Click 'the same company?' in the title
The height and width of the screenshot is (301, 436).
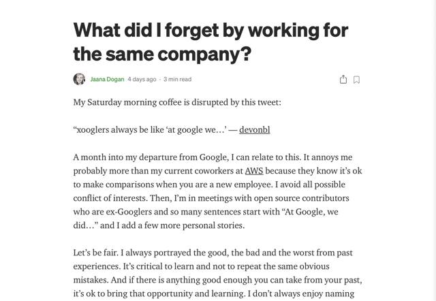161,52
